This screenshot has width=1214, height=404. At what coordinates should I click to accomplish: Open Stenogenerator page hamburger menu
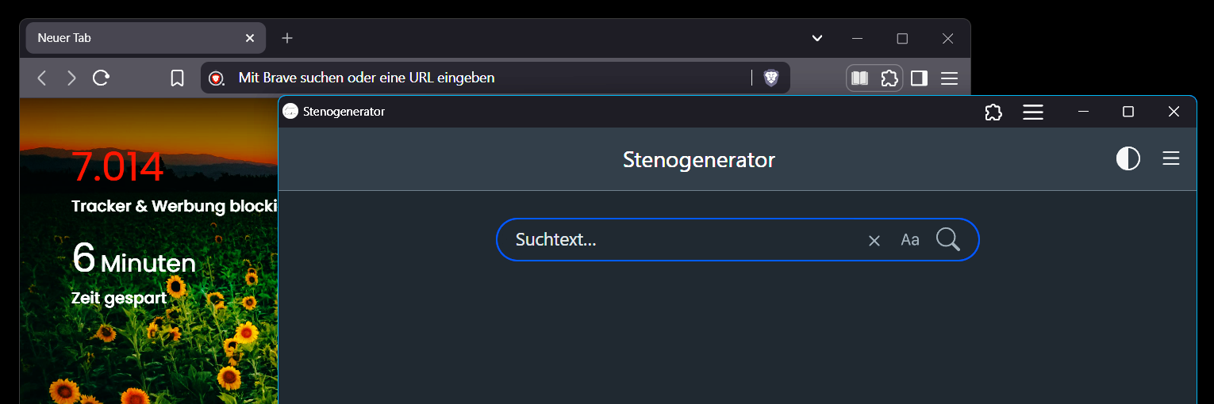click(1170, 158)
